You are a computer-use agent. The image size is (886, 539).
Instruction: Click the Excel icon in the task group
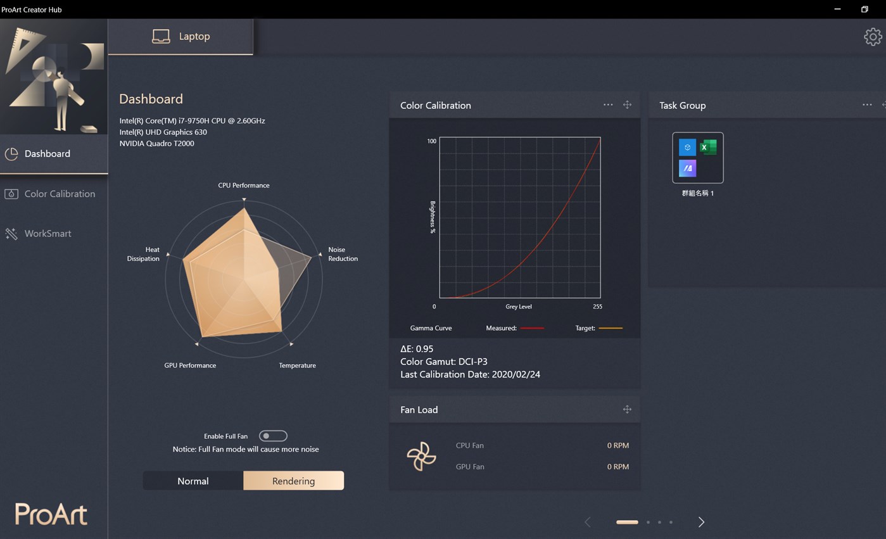708,147
